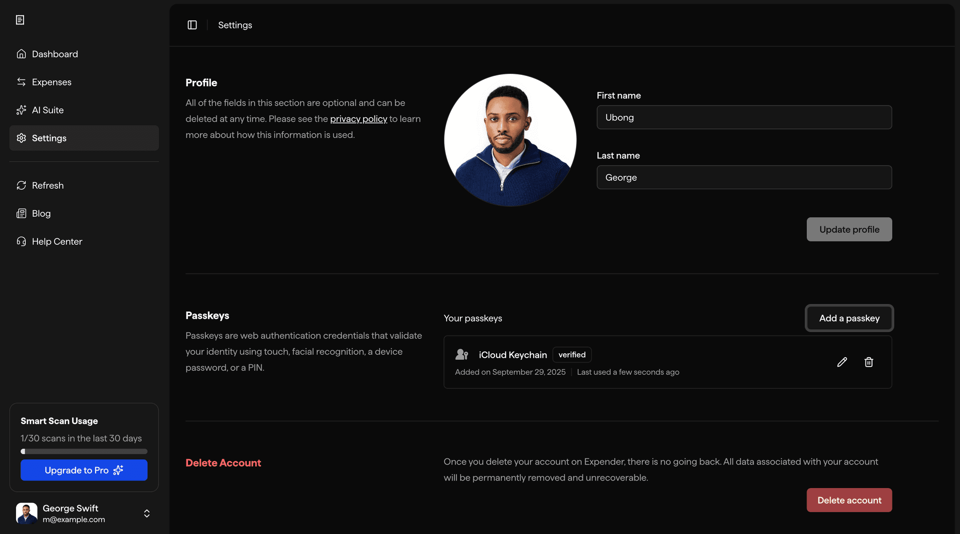Go to Expenses in the sidebar
960x534 pixels.
click(51, 82)
